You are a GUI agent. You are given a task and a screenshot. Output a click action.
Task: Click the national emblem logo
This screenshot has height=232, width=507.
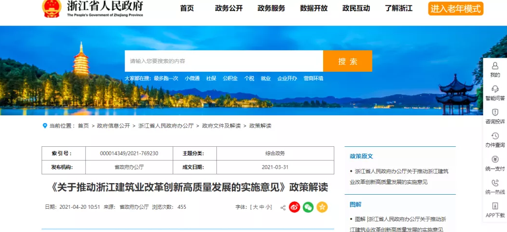[52, 8]
